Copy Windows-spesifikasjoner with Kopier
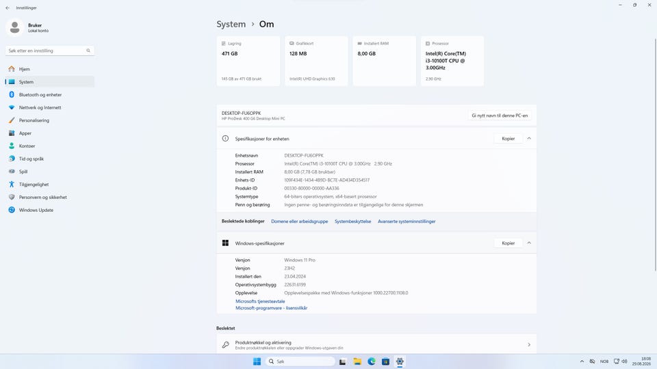 coord(508,243)
